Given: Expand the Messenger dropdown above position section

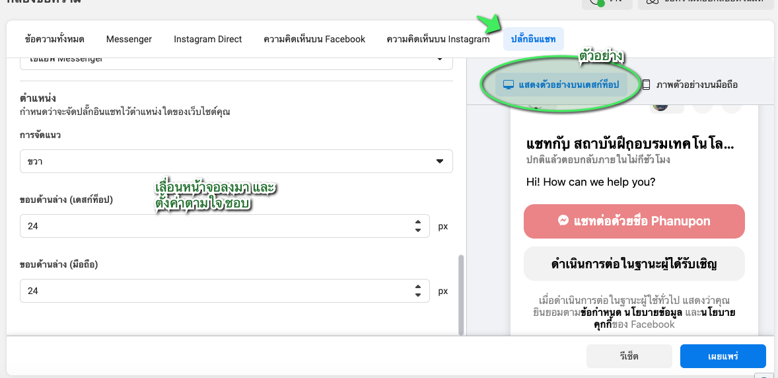Looking at the screenshot, I should click(x=236, y=60).
